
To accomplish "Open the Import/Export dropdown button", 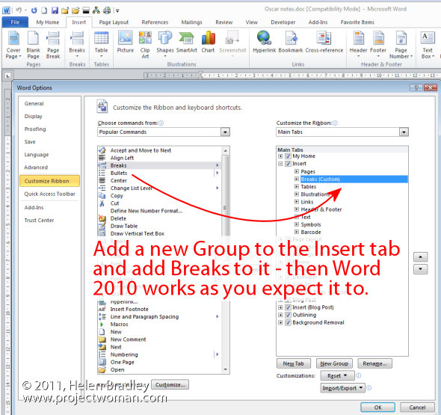I will 342,388.
